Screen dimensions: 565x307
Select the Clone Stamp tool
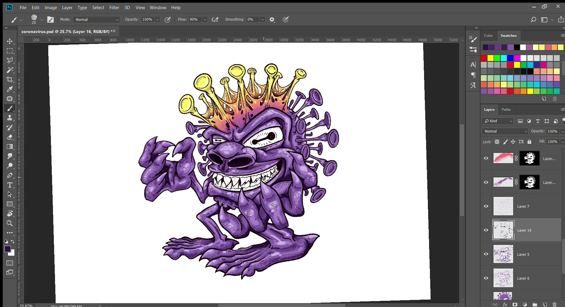coord(10,118)
